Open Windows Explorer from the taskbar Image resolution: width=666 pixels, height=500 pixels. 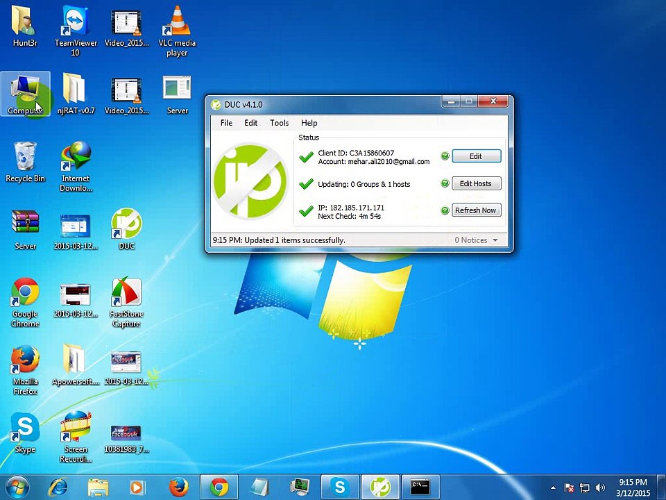[x=98, y=487]
